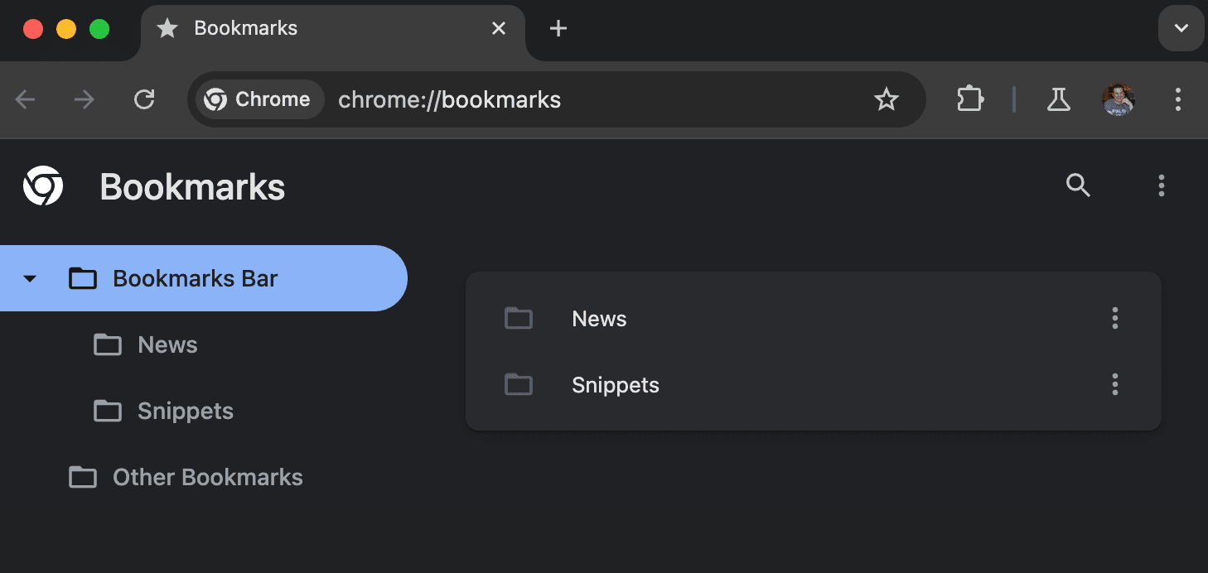Click the profile avatar icon

[1118, 99]
